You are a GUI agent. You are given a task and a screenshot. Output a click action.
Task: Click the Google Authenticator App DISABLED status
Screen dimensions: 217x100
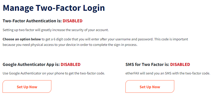coord(71,64)
